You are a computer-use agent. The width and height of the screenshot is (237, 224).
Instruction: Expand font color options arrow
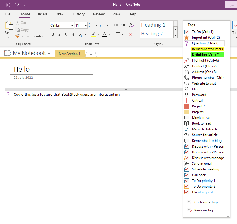click(109, 35)
